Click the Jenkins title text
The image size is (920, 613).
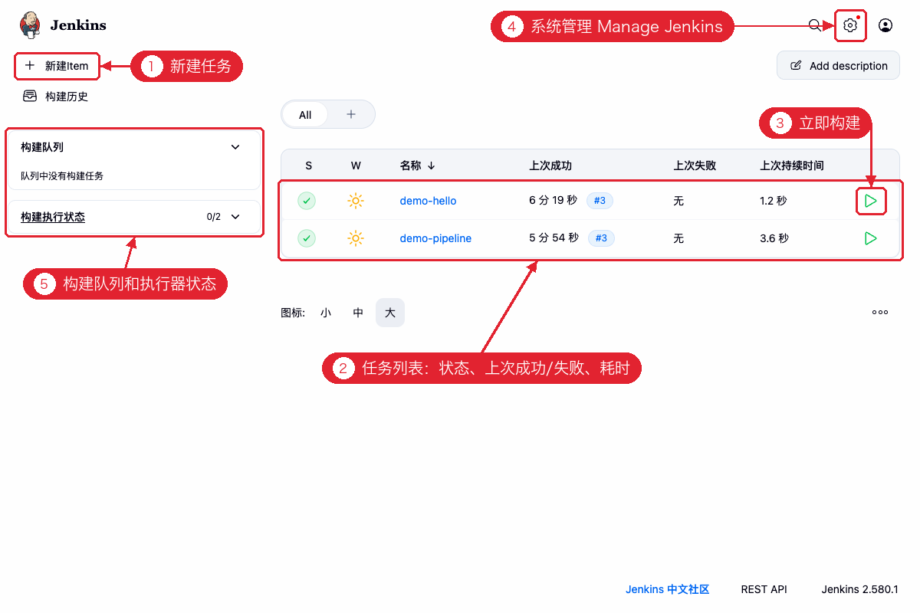tap(78, 25)
